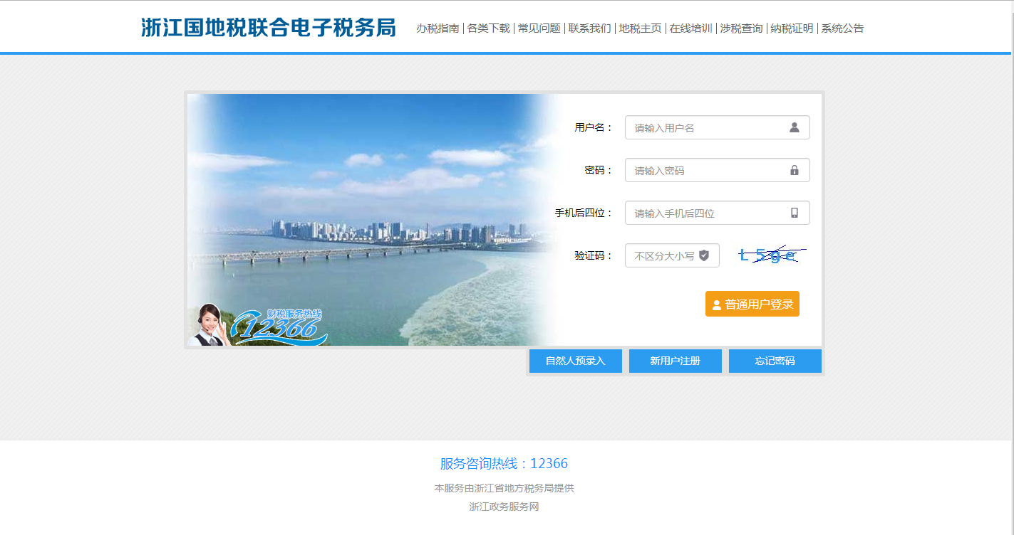Click the 服务咨询热线：12366 text
1014x535 pixels.
click(504, 464)
